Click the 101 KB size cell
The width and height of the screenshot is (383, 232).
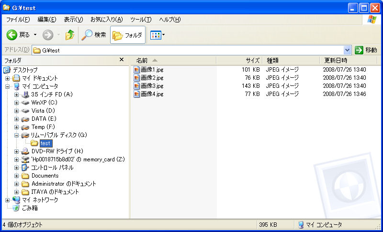250,70
